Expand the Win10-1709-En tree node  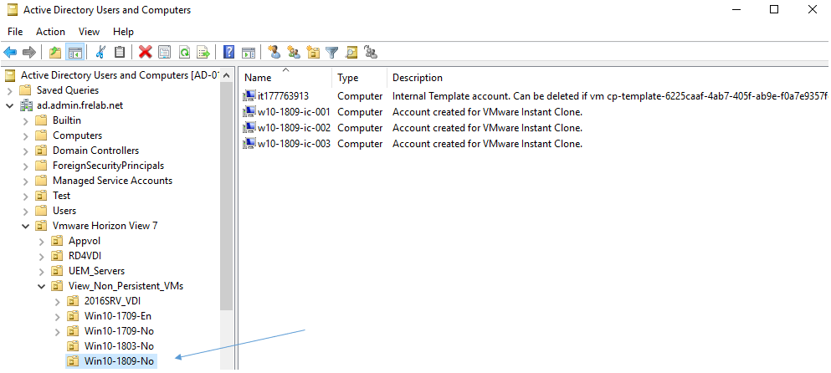pos(57,316)
